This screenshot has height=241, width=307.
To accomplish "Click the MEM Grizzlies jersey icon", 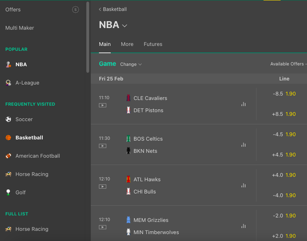I will 128,220.
